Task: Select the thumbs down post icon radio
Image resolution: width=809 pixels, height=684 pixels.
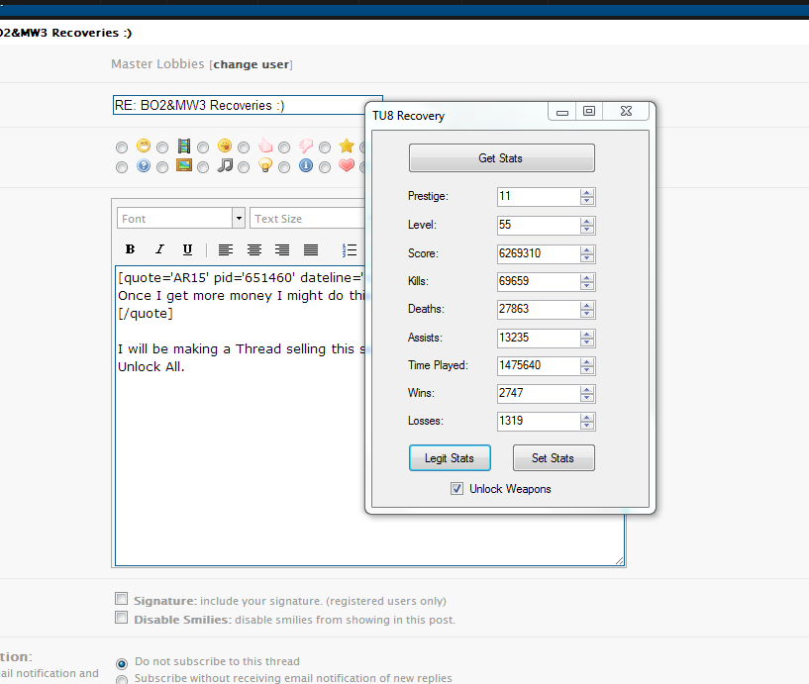Action: (x=284, y=147)
